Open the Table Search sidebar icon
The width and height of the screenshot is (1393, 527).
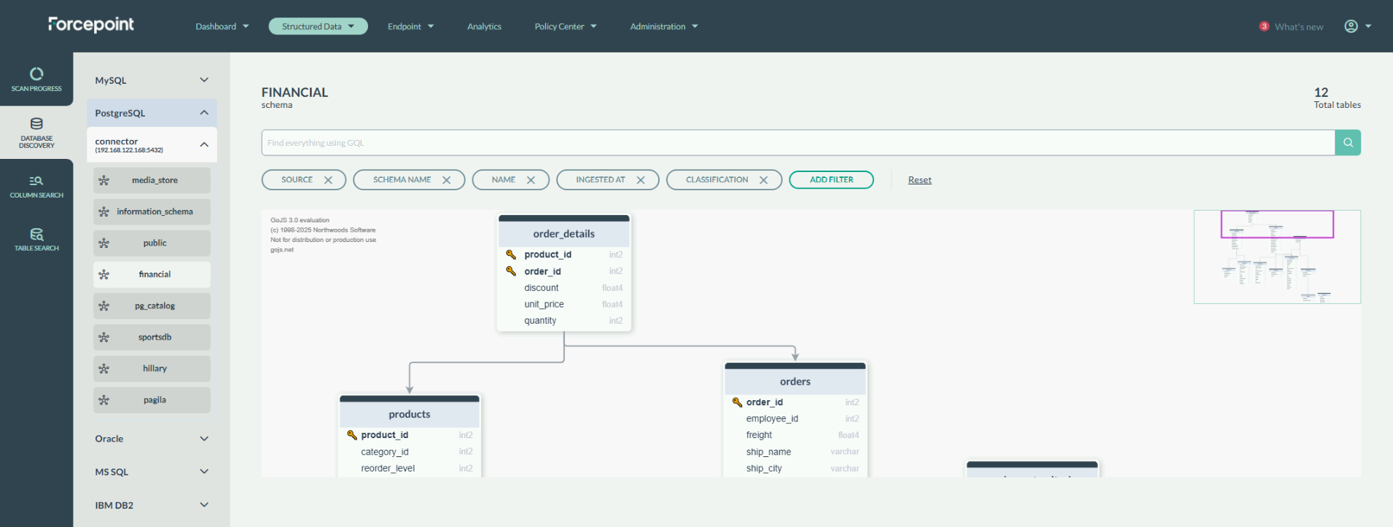tap(36, 239)
